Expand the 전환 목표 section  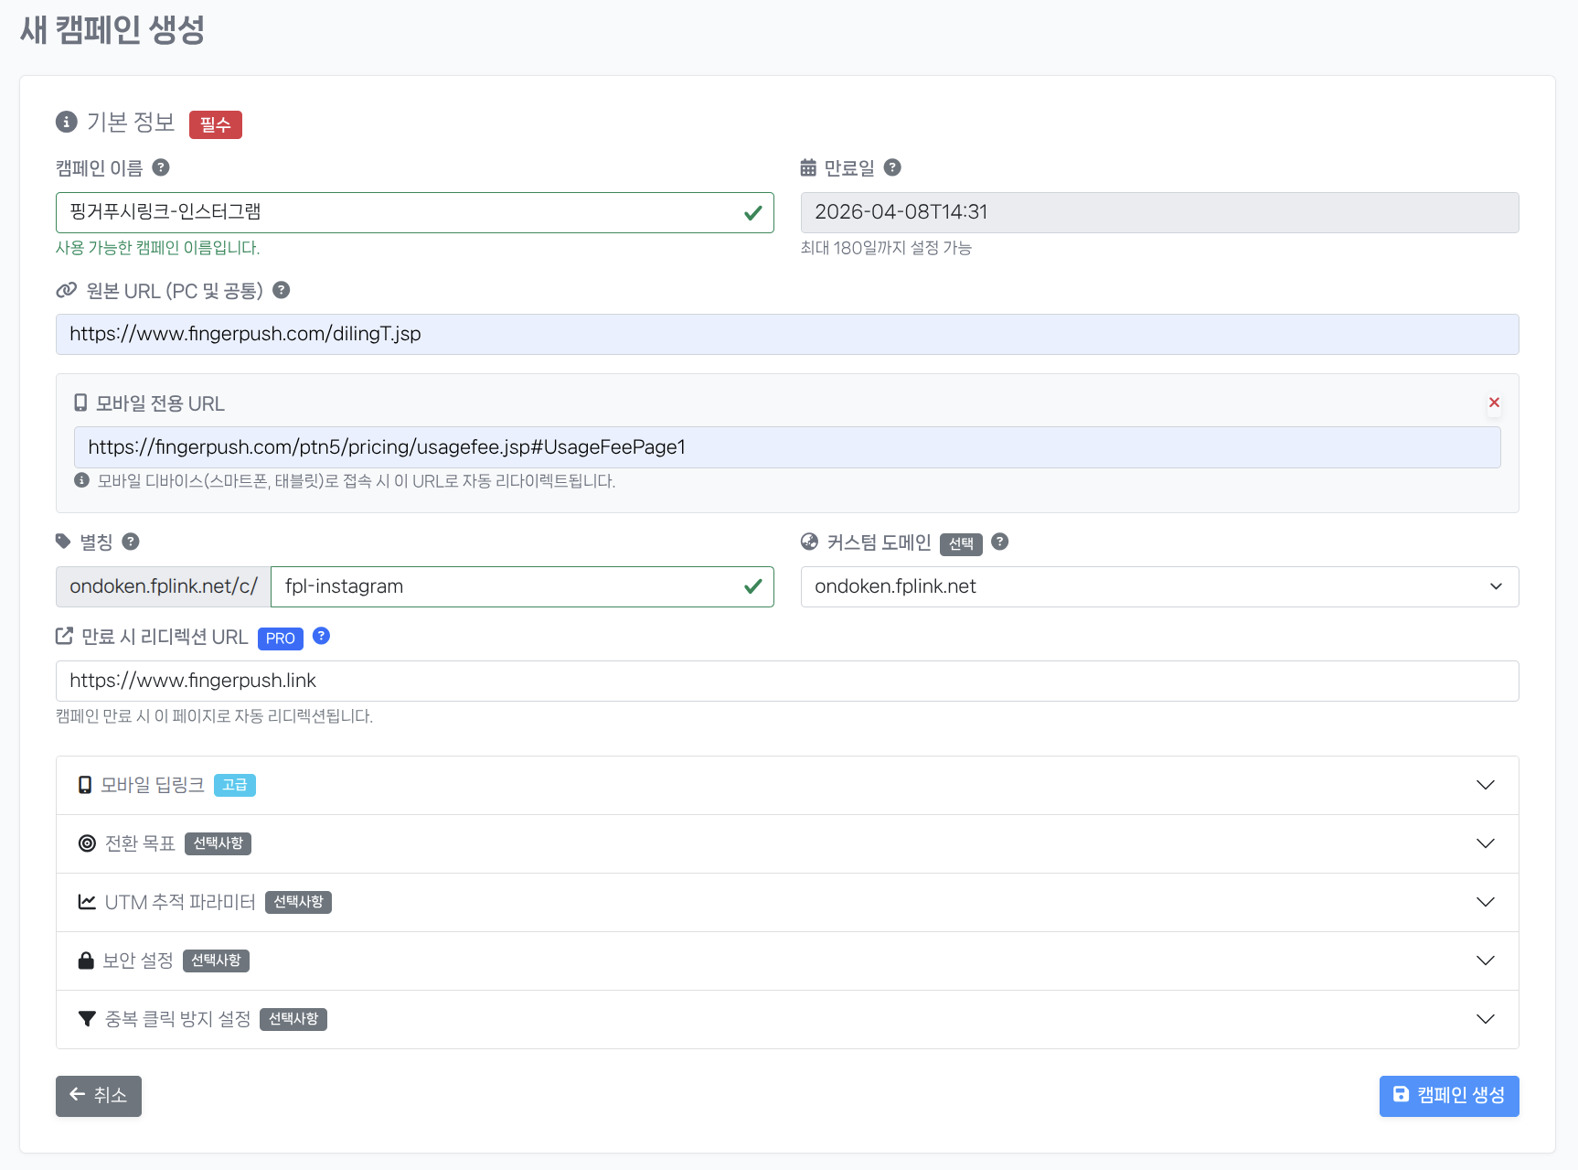(786, 843)
